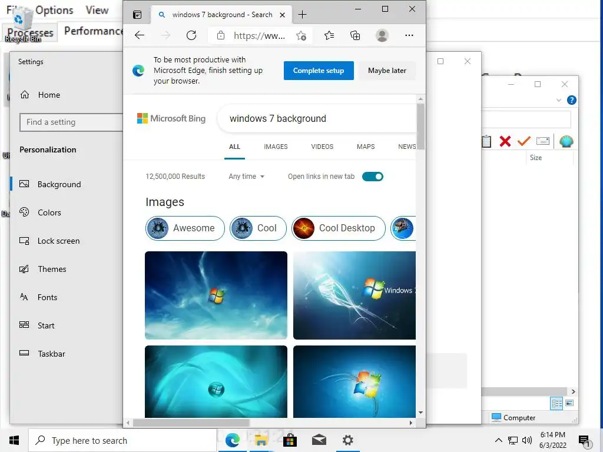Viewport: 603px width, 452px height.
Task: Toggle Open links in new tab
Action: 373,177
